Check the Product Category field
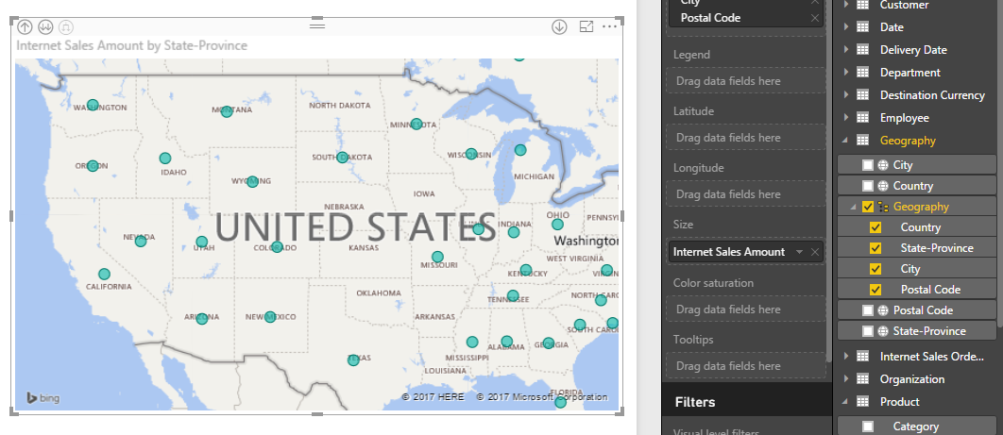Viewport: 1003px width, 435px height. (867, 427)
